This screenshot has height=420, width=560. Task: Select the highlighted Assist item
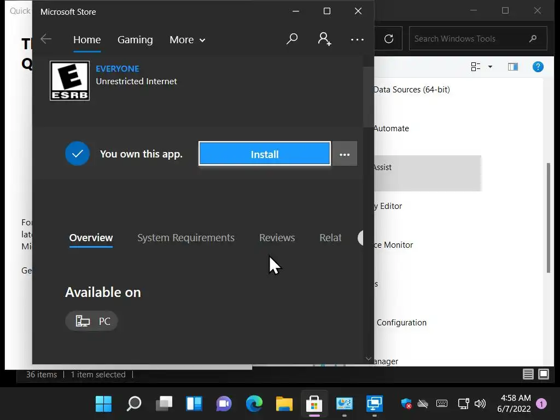(428, 173)
